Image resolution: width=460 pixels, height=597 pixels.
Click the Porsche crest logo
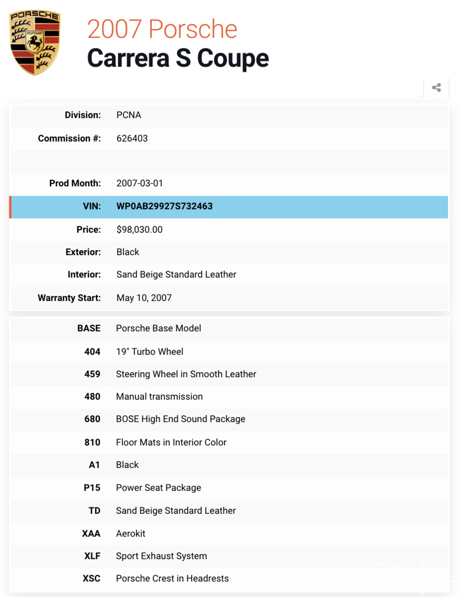(x=35, y=43)
